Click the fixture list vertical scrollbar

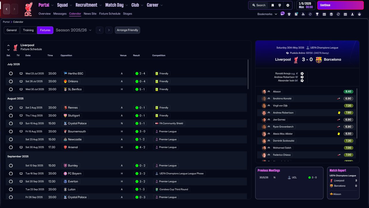point(248,75)
